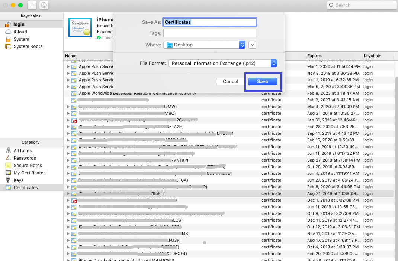
Task: Expand the certificate row expiring Oct 29, 2019
Action: pos(68,167)
